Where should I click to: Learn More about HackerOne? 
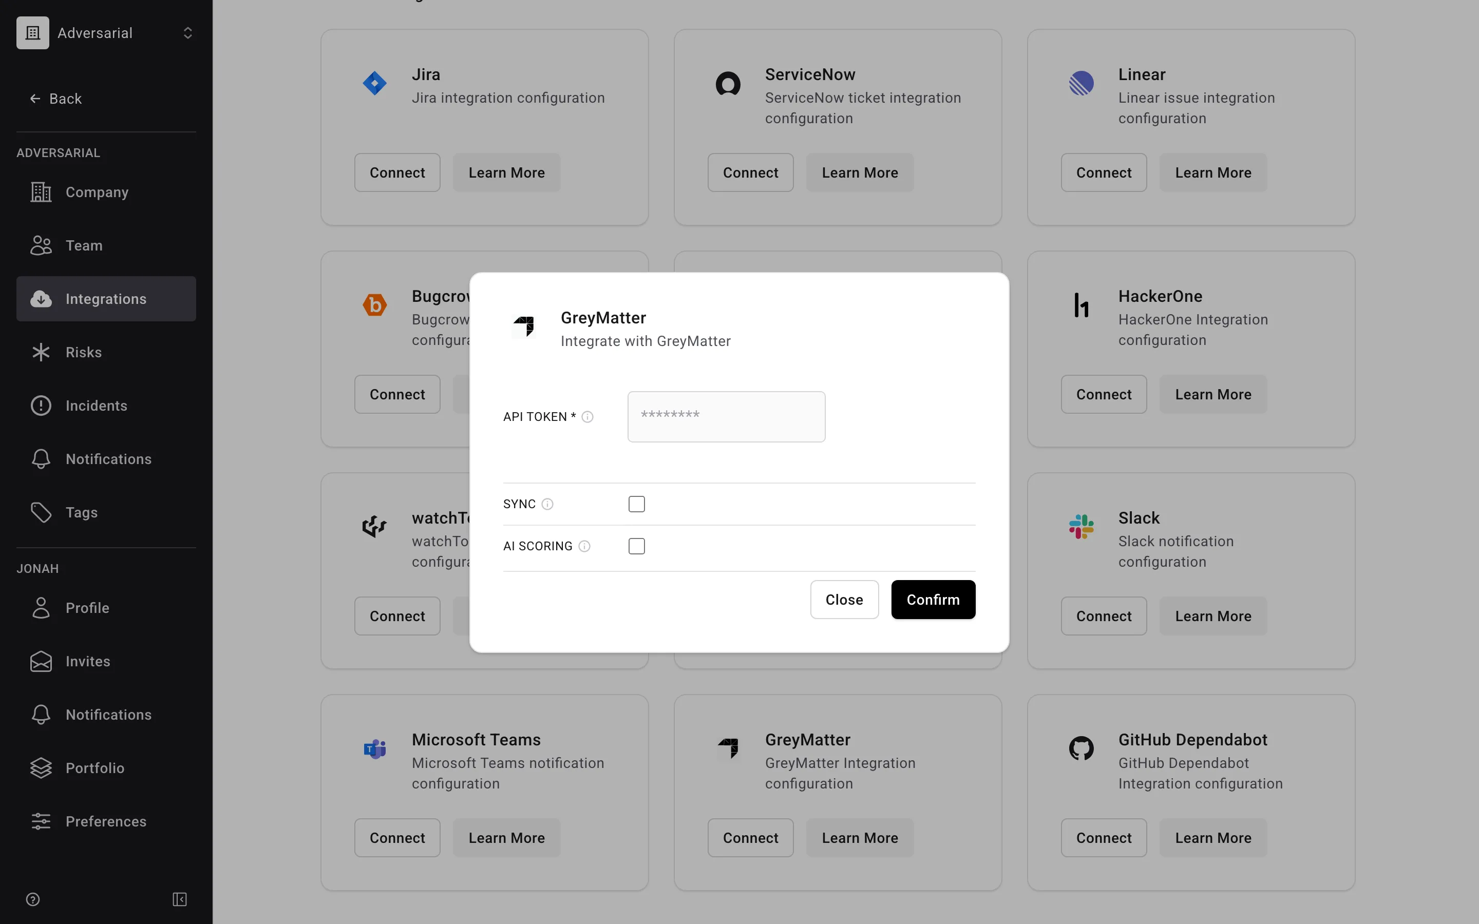click(x=1213, y=394)
